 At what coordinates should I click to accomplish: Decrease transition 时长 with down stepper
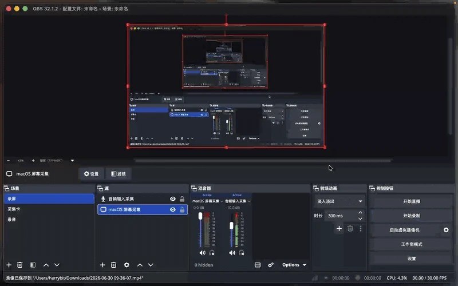pos(360,219)
